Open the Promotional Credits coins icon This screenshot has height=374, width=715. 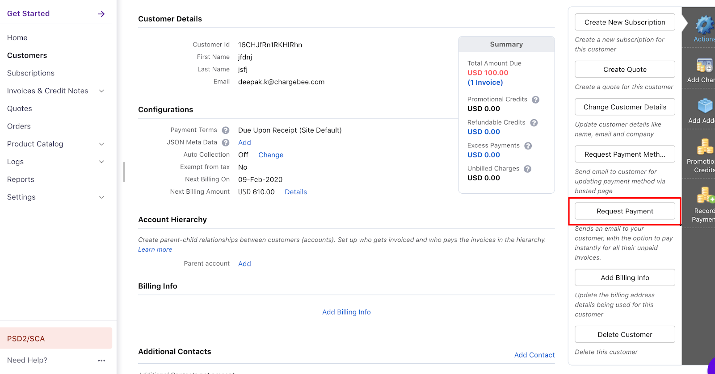[x=705, y=146]
